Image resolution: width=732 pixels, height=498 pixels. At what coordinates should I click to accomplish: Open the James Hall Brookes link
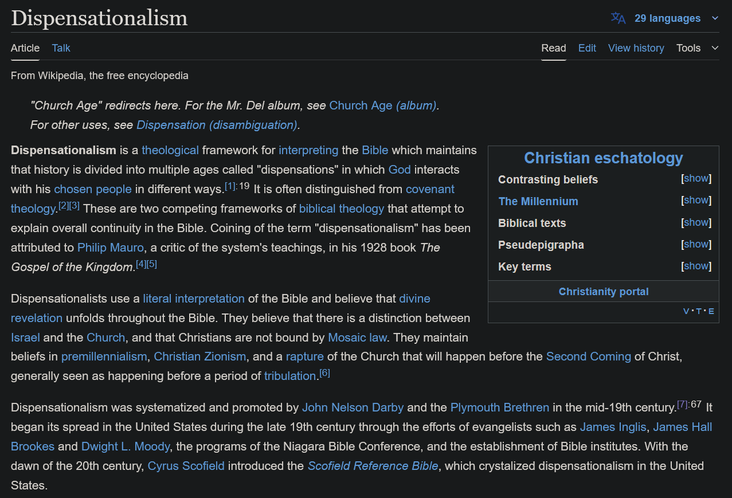tap(683, 428)
